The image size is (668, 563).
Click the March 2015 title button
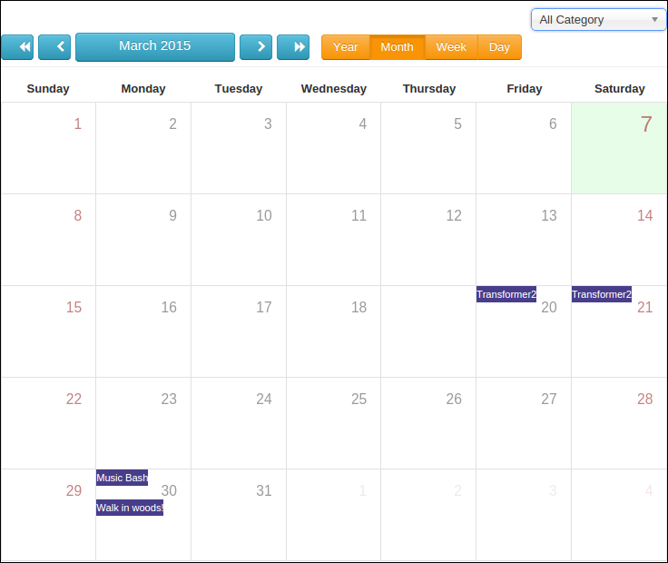155,46
